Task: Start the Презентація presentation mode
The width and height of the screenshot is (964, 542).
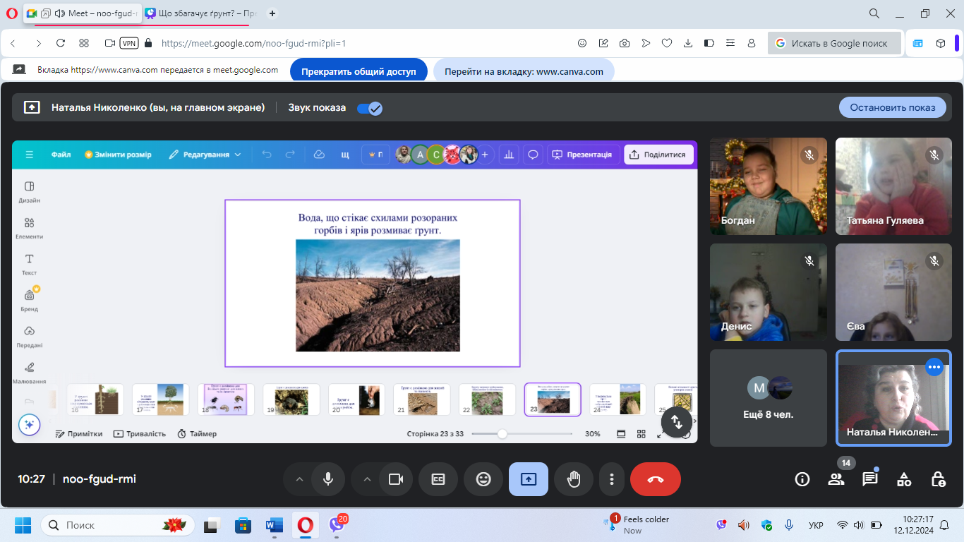Action: pyautogui.click(x=584, y=155)
